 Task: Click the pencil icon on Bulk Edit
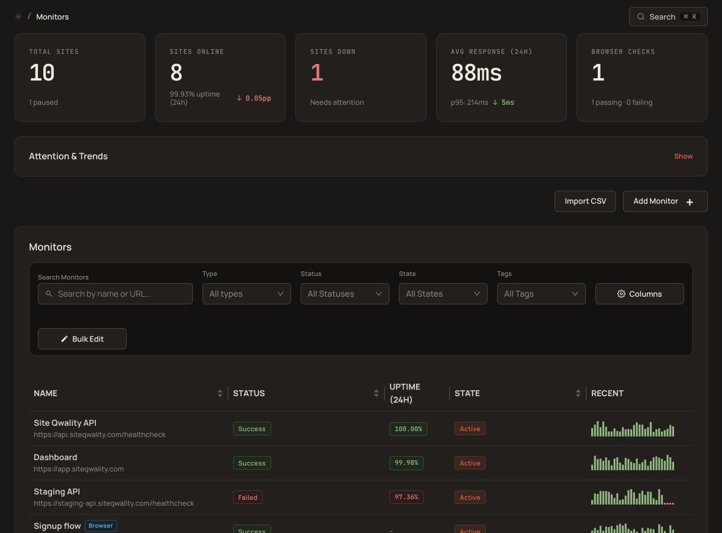tap(65, 339)
